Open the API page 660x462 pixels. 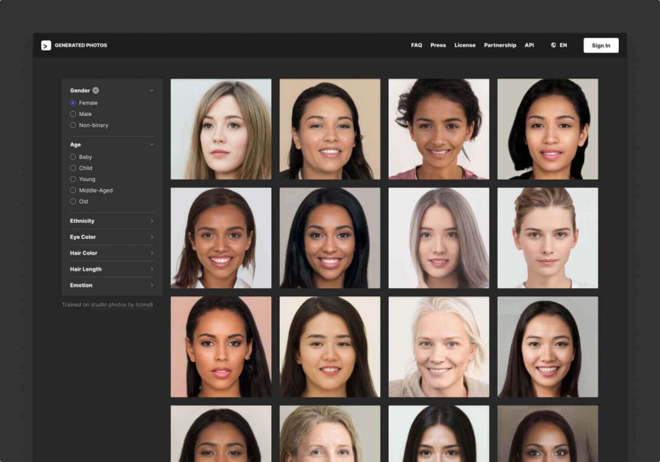point(529,45)
